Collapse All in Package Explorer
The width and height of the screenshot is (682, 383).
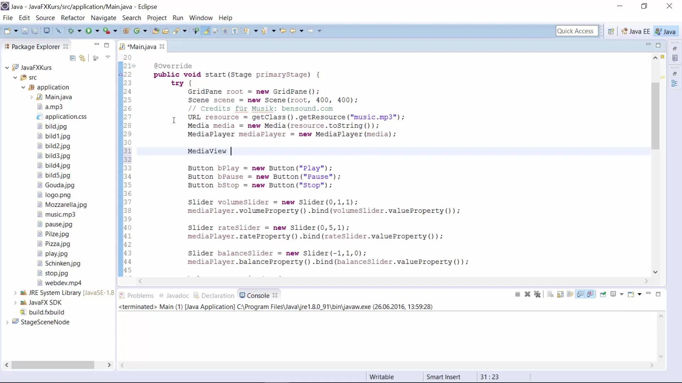(72, 58)
